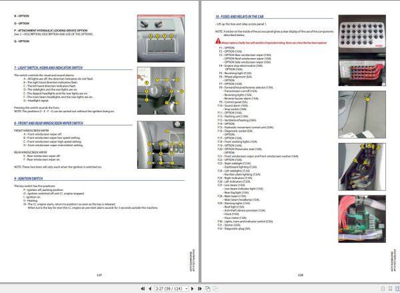This screenshot has width=400, height=293.
Task: Switch to single page layout
Action: 383,288
